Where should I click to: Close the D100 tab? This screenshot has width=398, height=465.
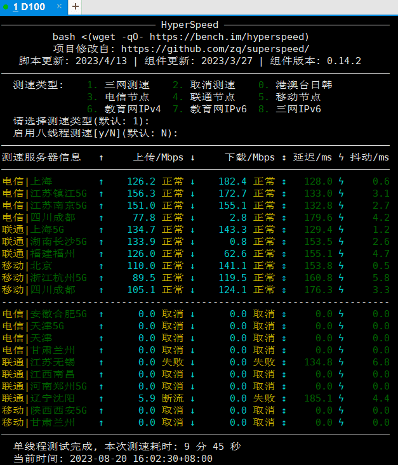[60, 6]
